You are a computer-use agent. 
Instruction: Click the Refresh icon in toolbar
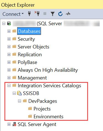coord(60,14)
